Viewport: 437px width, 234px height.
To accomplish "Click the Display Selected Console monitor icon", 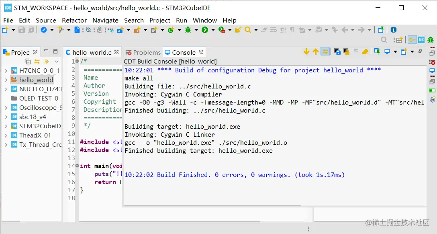I will 387,51.
